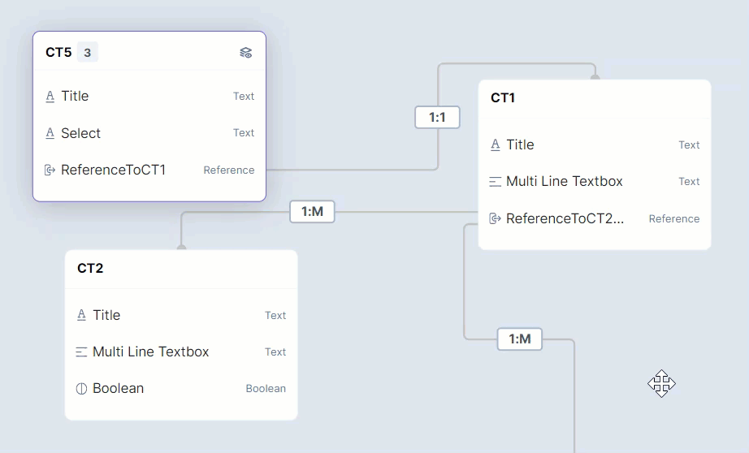Click the text icon beside CT2 Title
This screenshot has width=749, height=453.
click(x=81, y=315)
